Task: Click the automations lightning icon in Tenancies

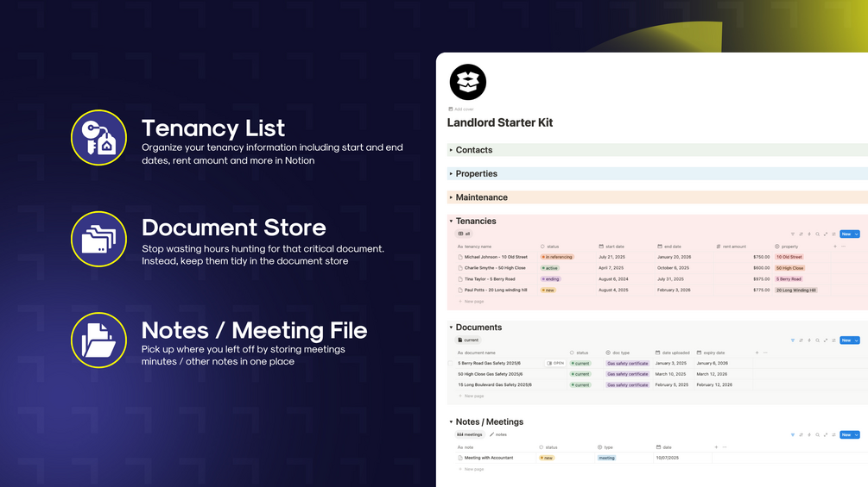Action: coord(809,234)
